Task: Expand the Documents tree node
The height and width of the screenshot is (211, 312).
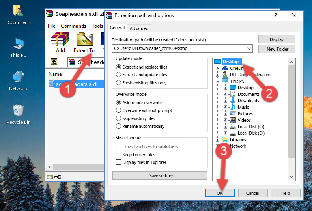Action: (x=225, y=95)
